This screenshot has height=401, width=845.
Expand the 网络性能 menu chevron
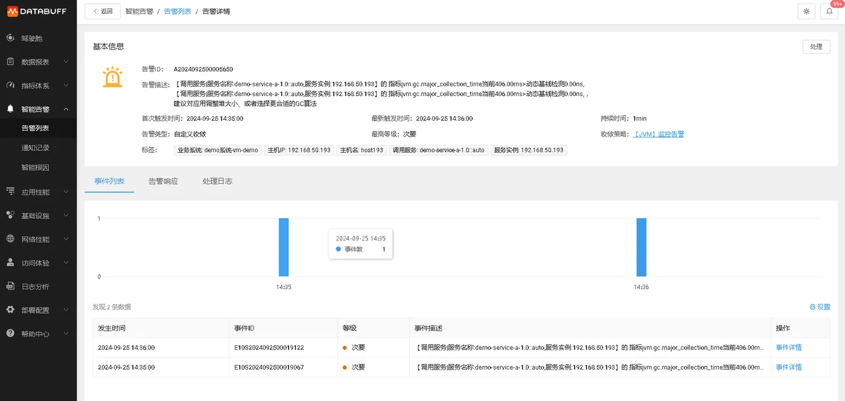click(66, 239)
